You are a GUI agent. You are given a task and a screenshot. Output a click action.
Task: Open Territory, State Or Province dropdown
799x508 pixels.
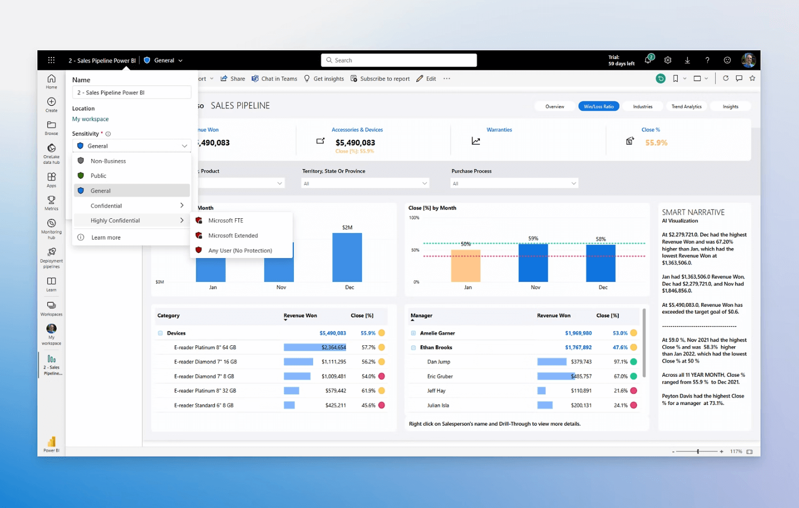365,184
